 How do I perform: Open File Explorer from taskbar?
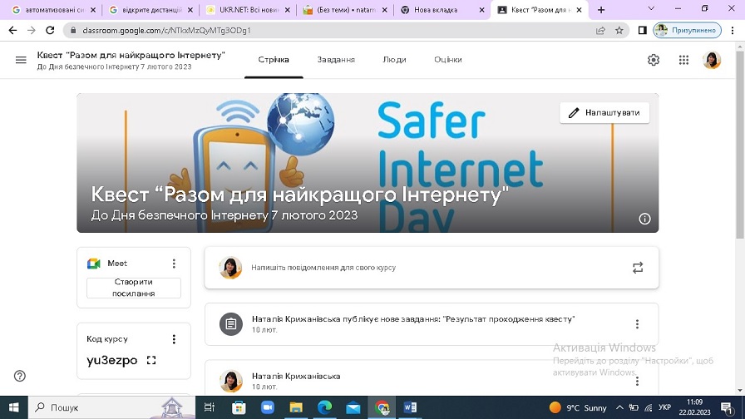click(296, 407)
